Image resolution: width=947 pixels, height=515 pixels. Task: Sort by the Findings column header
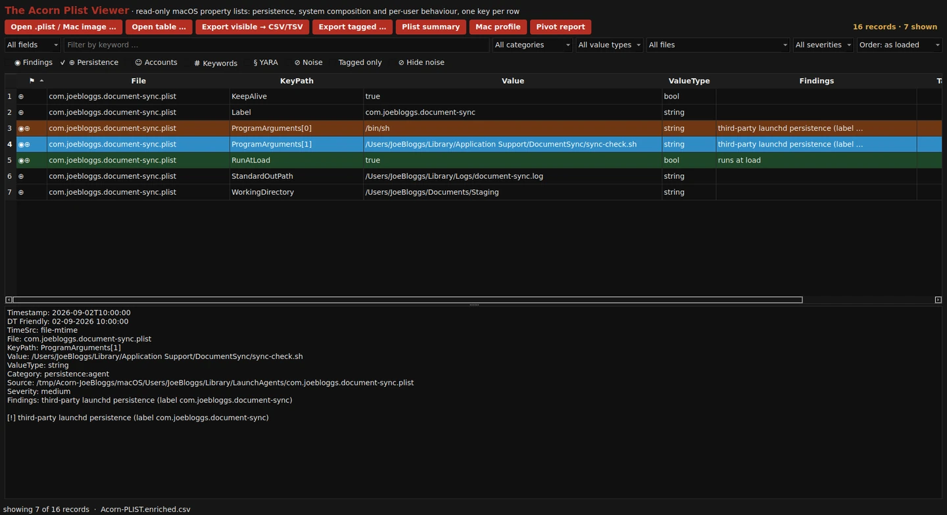coord(816,81)
